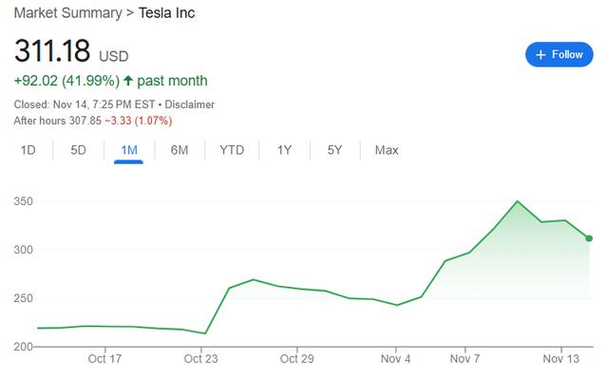
Task: Click the Tesla Inc title text
Action: click(167, 12)
